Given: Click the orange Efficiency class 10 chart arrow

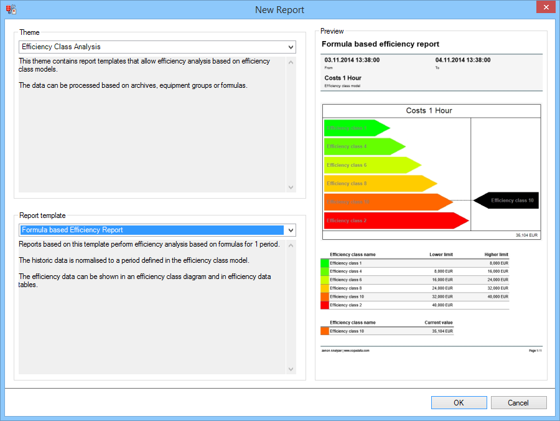Looking at the screenshot, I should [x=388, y=202].
